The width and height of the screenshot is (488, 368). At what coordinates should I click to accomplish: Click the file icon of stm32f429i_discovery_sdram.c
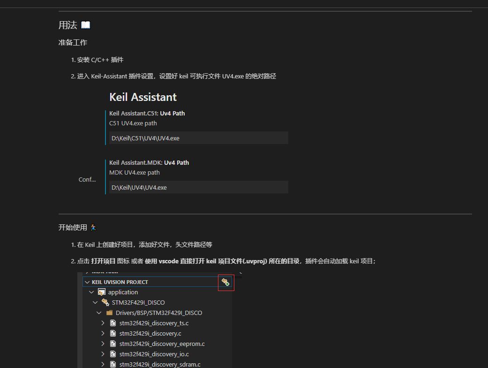113,364
